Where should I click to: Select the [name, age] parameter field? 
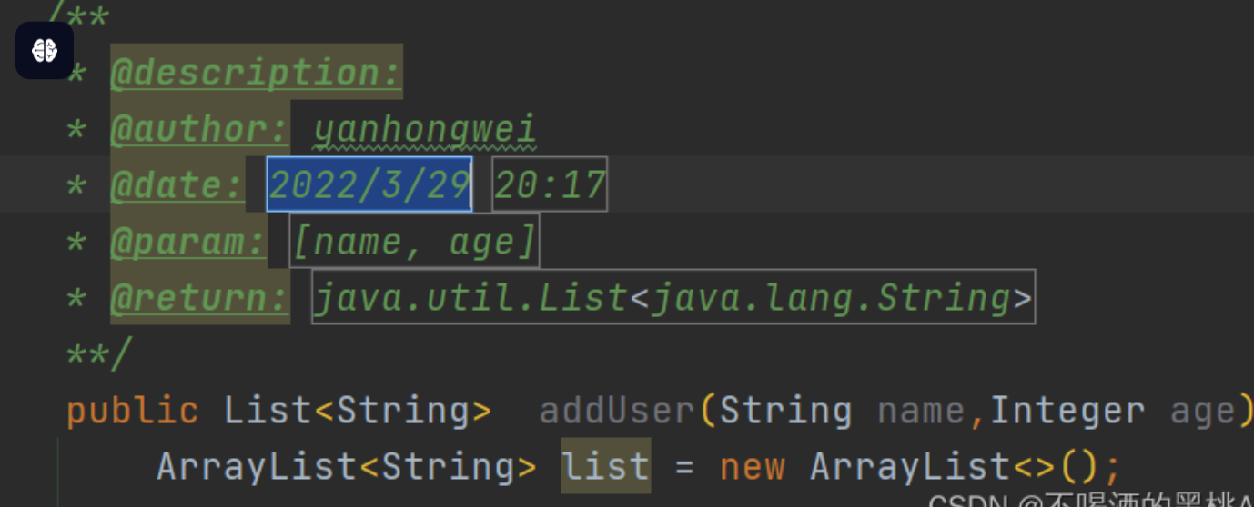click(x=414, y=242)
